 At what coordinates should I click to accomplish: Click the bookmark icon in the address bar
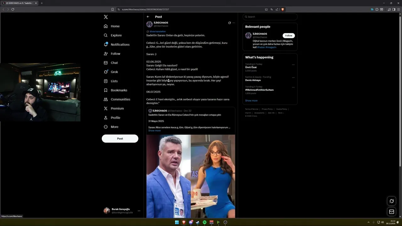[112, 9]
